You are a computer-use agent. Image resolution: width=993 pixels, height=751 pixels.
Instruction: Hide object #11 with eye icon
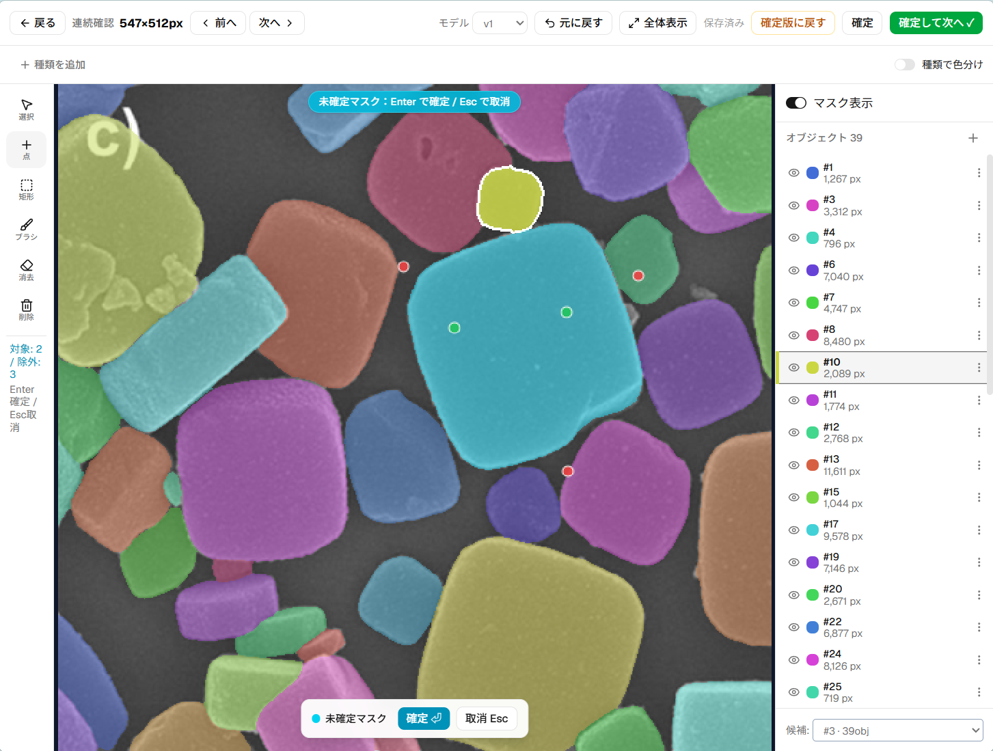click(793, 400)
